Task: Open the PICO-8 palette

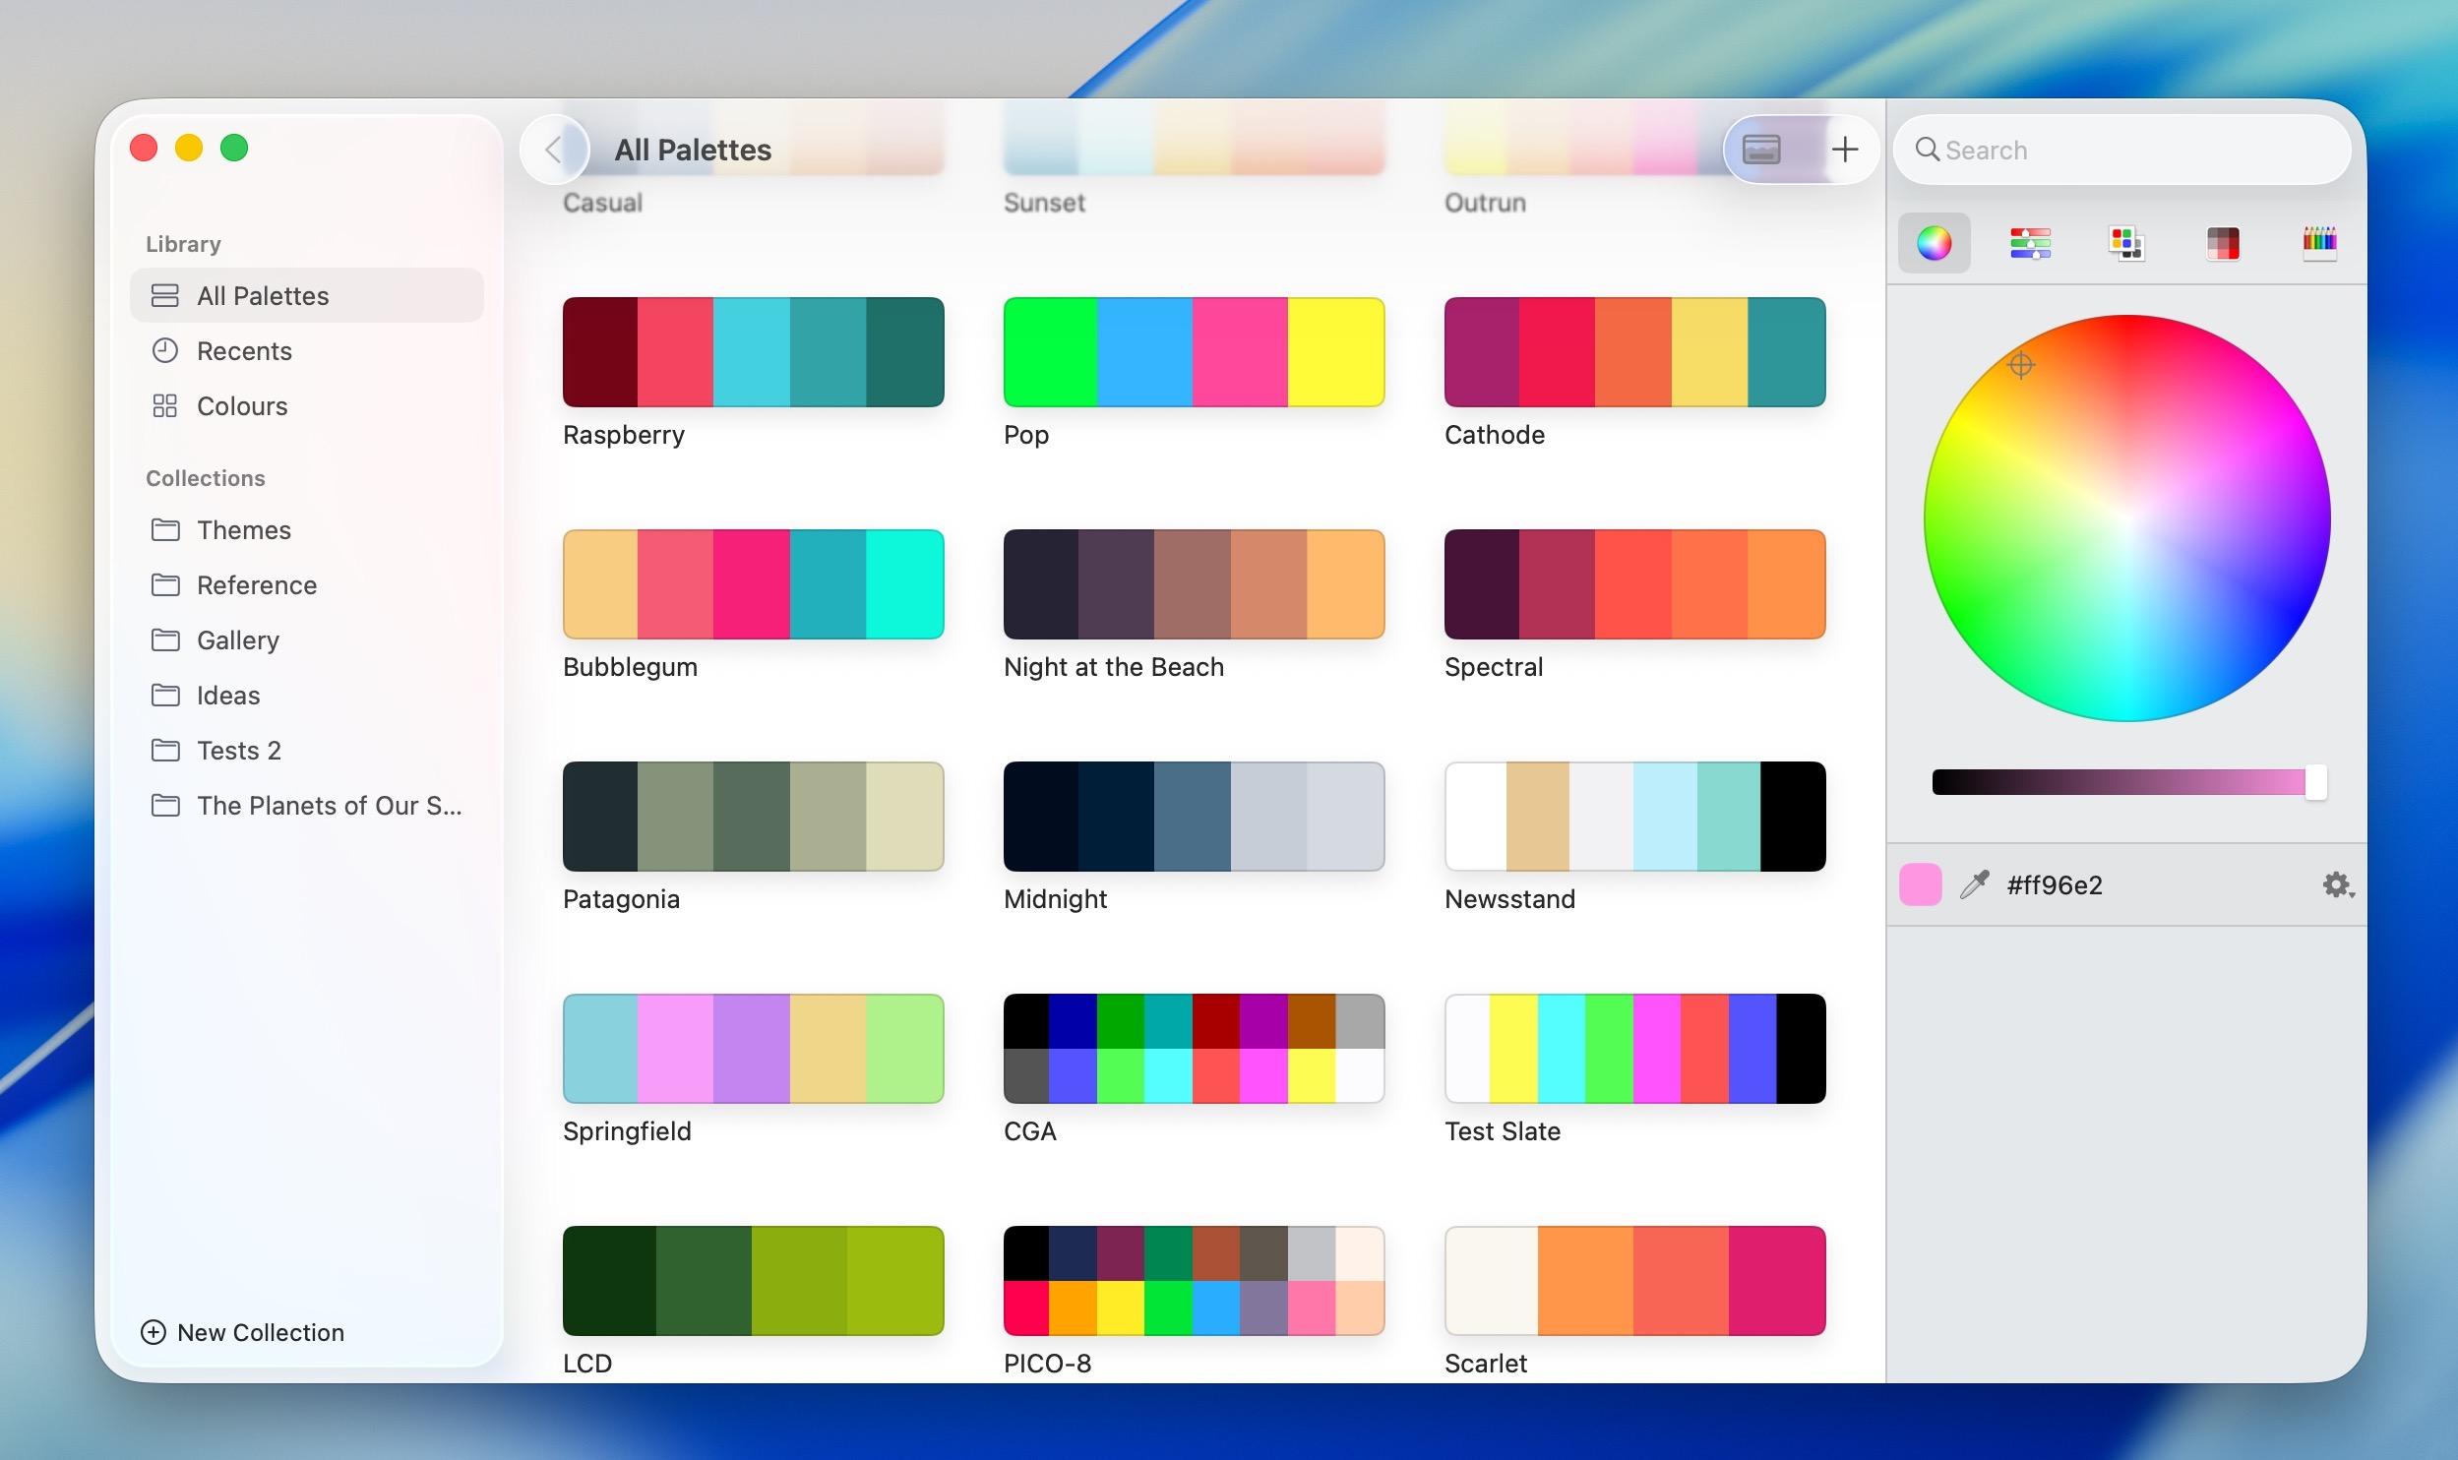Action: pyautogui.click(x=1194, y=1281)
